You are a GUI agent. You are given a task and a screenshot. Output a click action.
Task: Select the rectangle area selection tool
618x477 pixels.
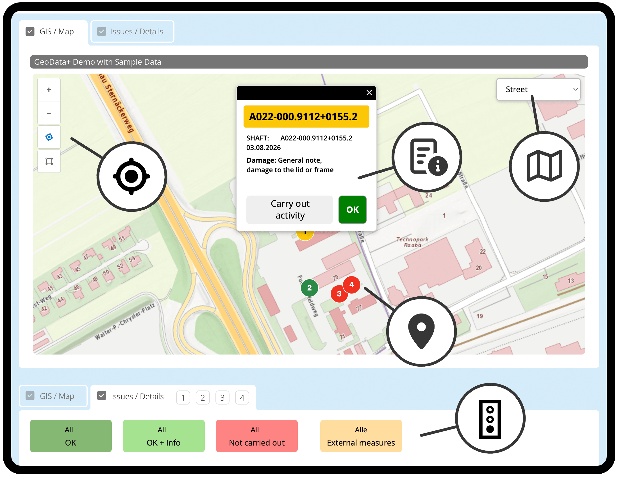pos(49,161)
